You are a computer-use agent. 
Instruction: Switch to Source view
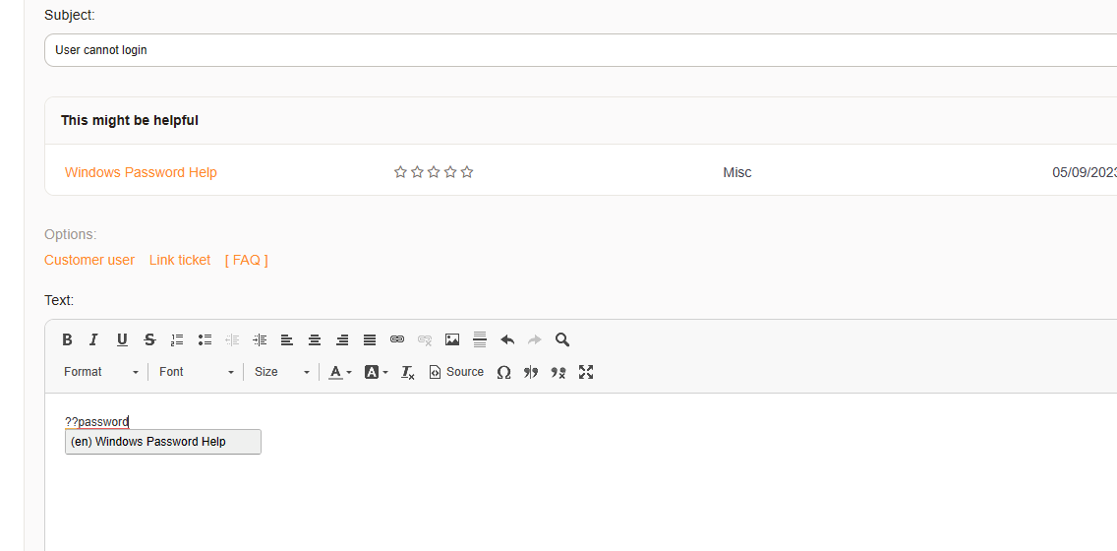coord(456,372)
